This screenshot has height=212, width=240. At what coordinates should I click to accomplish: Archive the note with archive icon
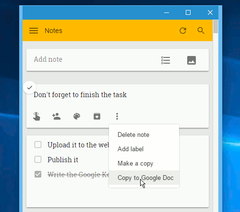[97, 116]
